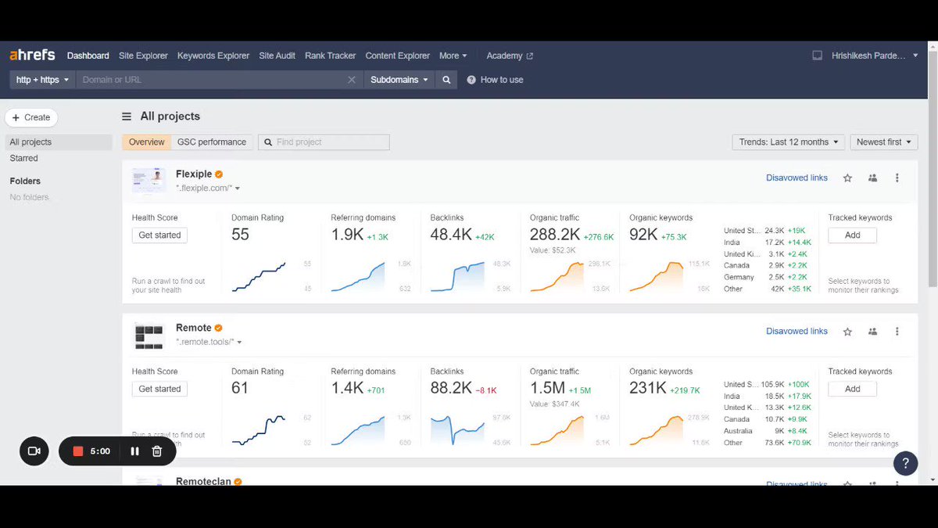Click Get started under Flexiple Health Score
The image size is (938, 528).
159,235
